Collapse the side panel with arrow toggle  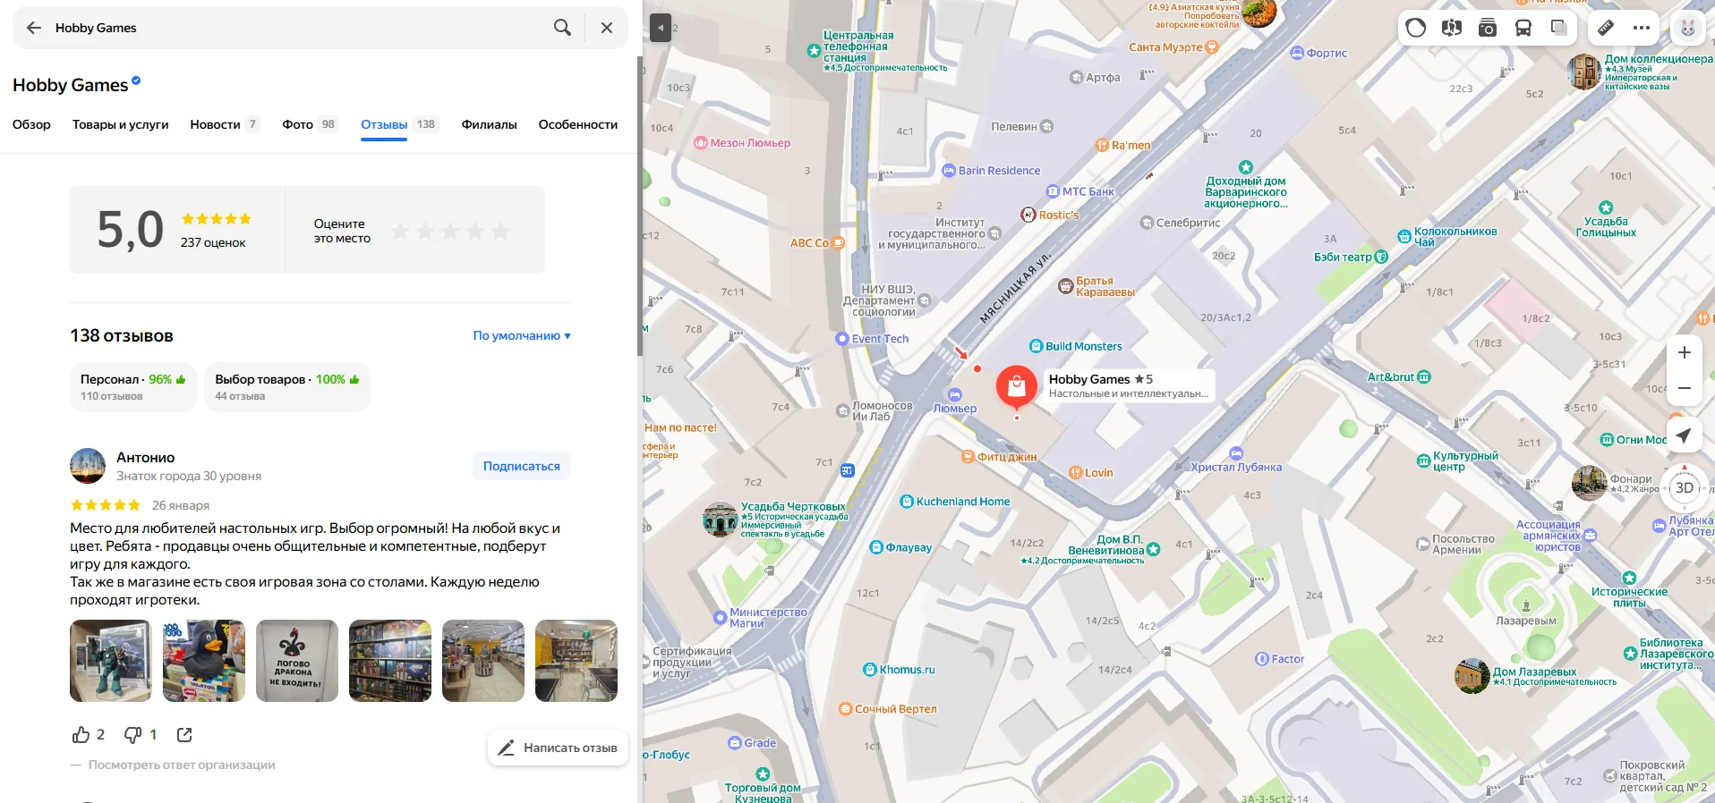pyautogui.click(x=660, y=28)
